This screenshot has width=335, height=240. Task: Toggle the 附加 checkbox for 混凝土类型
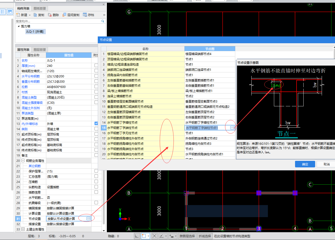click(x=96, y=97)
